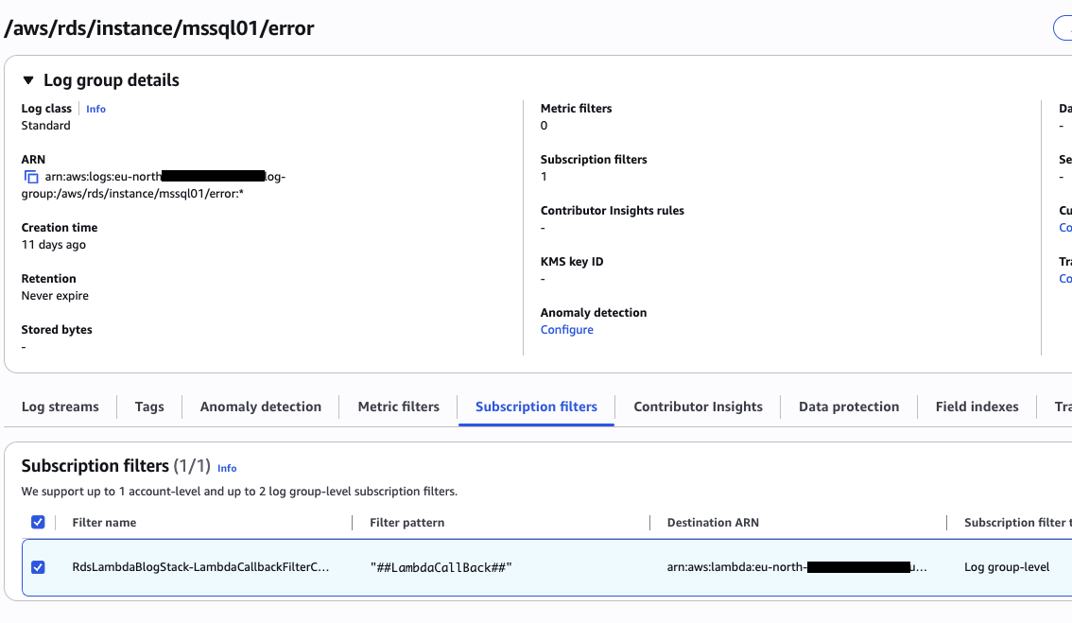1072x623 pixels.
Task: Collapse the Log group details section
Action: tap(29, 80)
